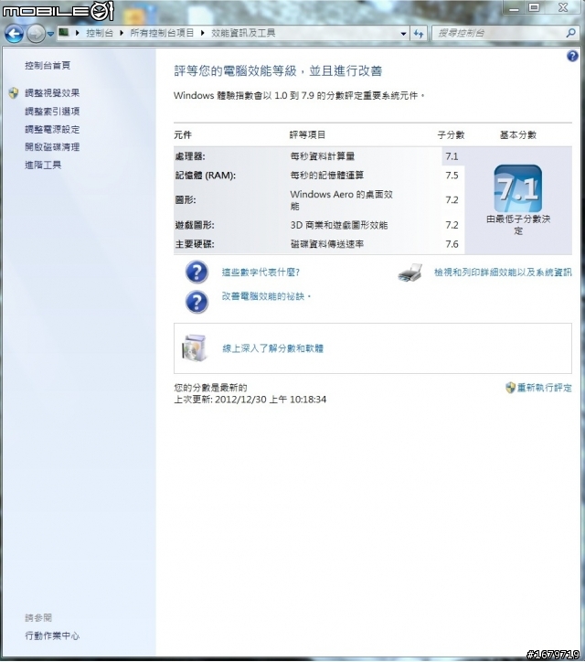Open 這些數字代表什麼? link
Viewport: 585px width, 662px height.
[x=261, y=272]
